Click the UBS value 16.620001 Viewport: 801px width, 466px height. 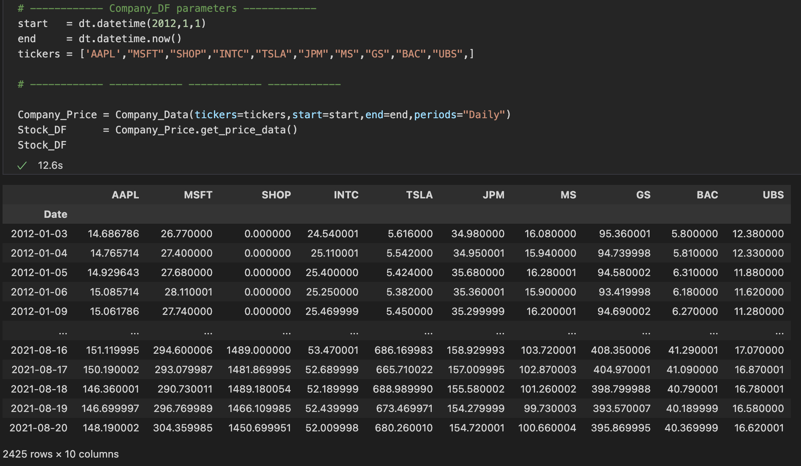coord(759,428)
